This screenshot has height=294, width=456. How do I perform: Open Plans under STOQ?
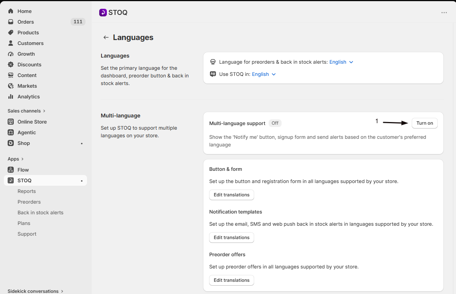(x=24, y=223)
